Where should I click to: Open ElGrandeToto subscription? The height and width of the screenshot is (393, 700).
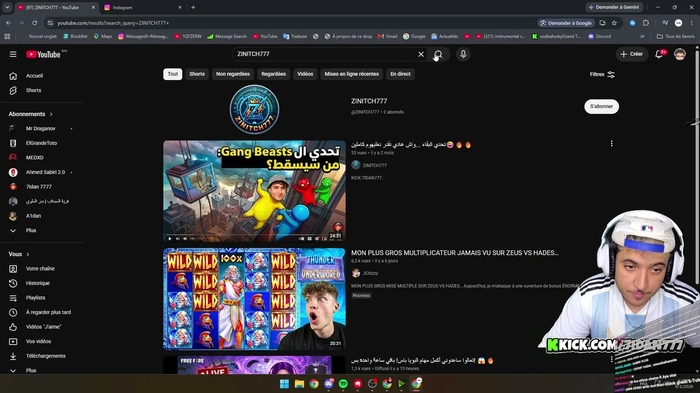pos(42,143)
